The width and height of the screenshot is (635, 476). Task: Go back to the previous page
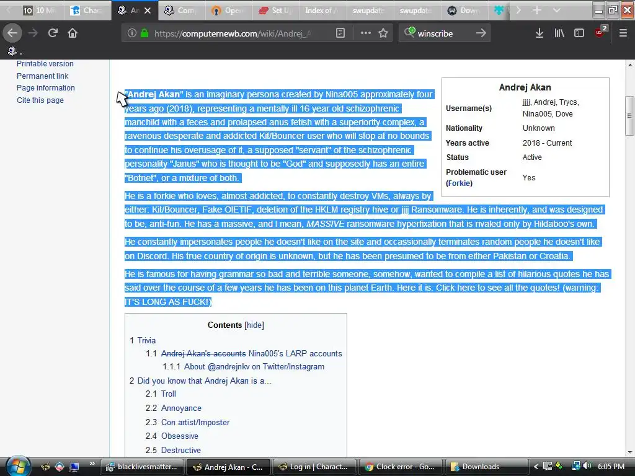pyautogui.click(x=12, y=33)
